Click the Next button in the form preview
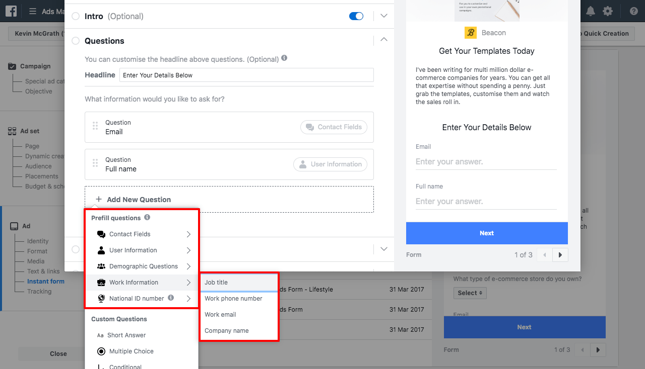Image resolution: width=645 pixels, height=369 pixels. (486, 233)
